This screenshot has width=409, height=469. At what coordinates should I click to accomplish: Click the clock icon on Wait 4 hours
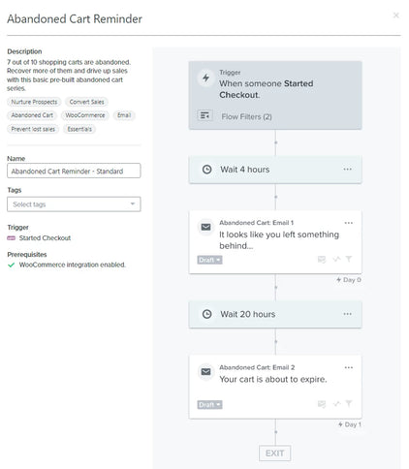tap(206, 170)
